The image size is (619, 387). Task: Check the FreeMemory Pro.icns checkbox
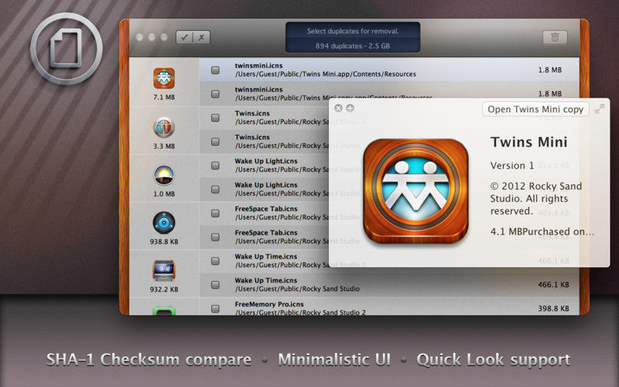215,308
